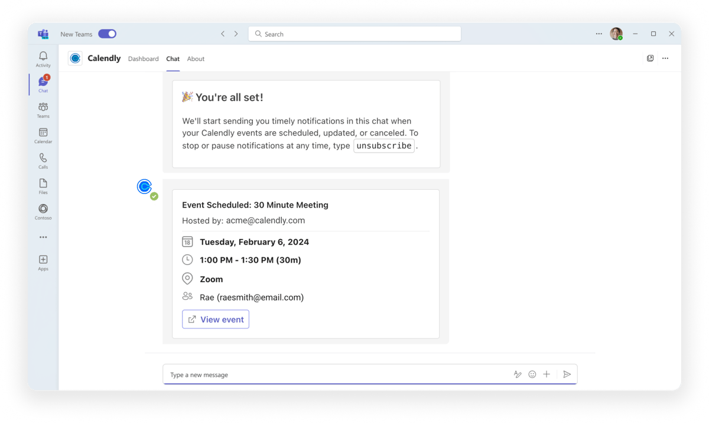Show more apps via sidebar ellipsis
709x423 pixels.
tap(43, 237)
